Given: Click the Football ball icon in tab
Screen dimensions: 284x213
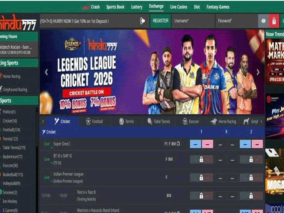Looking at the screenshot, I should (88, 121).
